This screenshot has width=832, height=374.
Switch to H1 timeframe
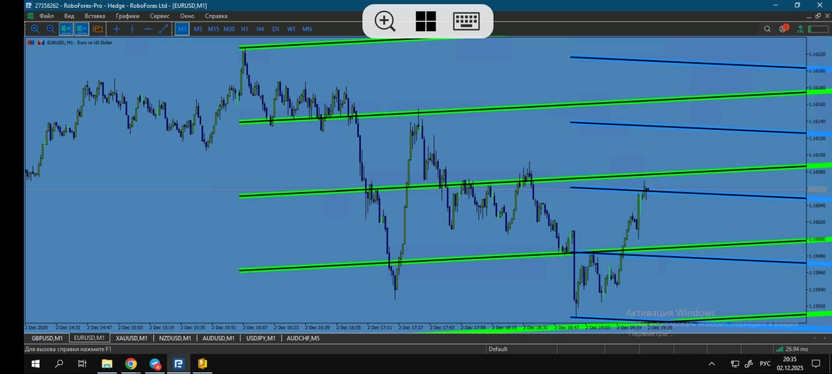coord(245,29)
